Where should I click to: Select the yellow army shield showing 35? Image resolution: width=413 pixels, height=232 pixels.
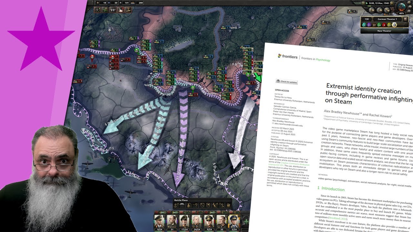coord(389,25)
